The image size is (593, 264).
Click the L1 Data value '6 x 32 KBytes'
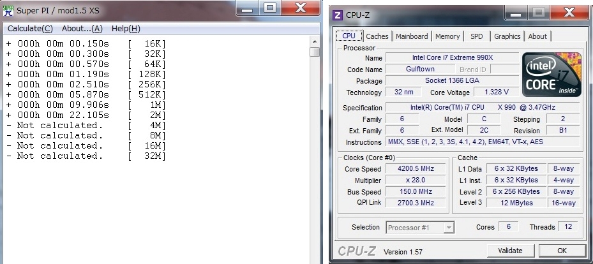(516, 169)
